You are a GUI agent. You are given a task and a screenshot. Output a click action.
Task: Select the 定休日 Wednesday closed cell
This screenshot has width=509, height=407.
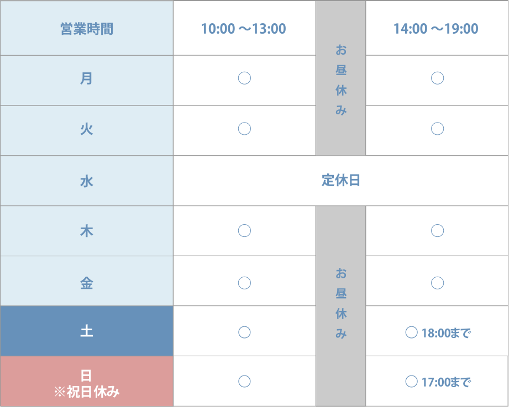coord(340,181)
